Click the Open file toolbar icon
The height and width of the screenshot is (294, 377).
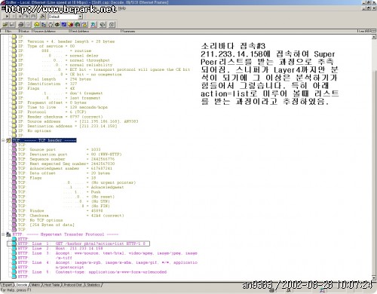(5, 24)
